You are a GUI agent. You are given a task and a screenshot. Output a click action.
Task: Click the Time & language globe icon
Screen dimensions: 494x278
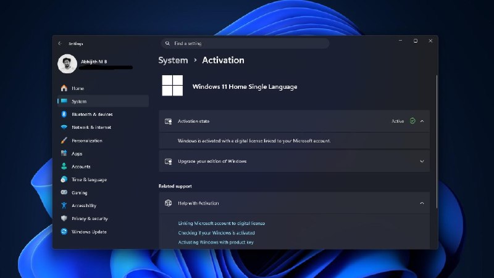point(64,179)
